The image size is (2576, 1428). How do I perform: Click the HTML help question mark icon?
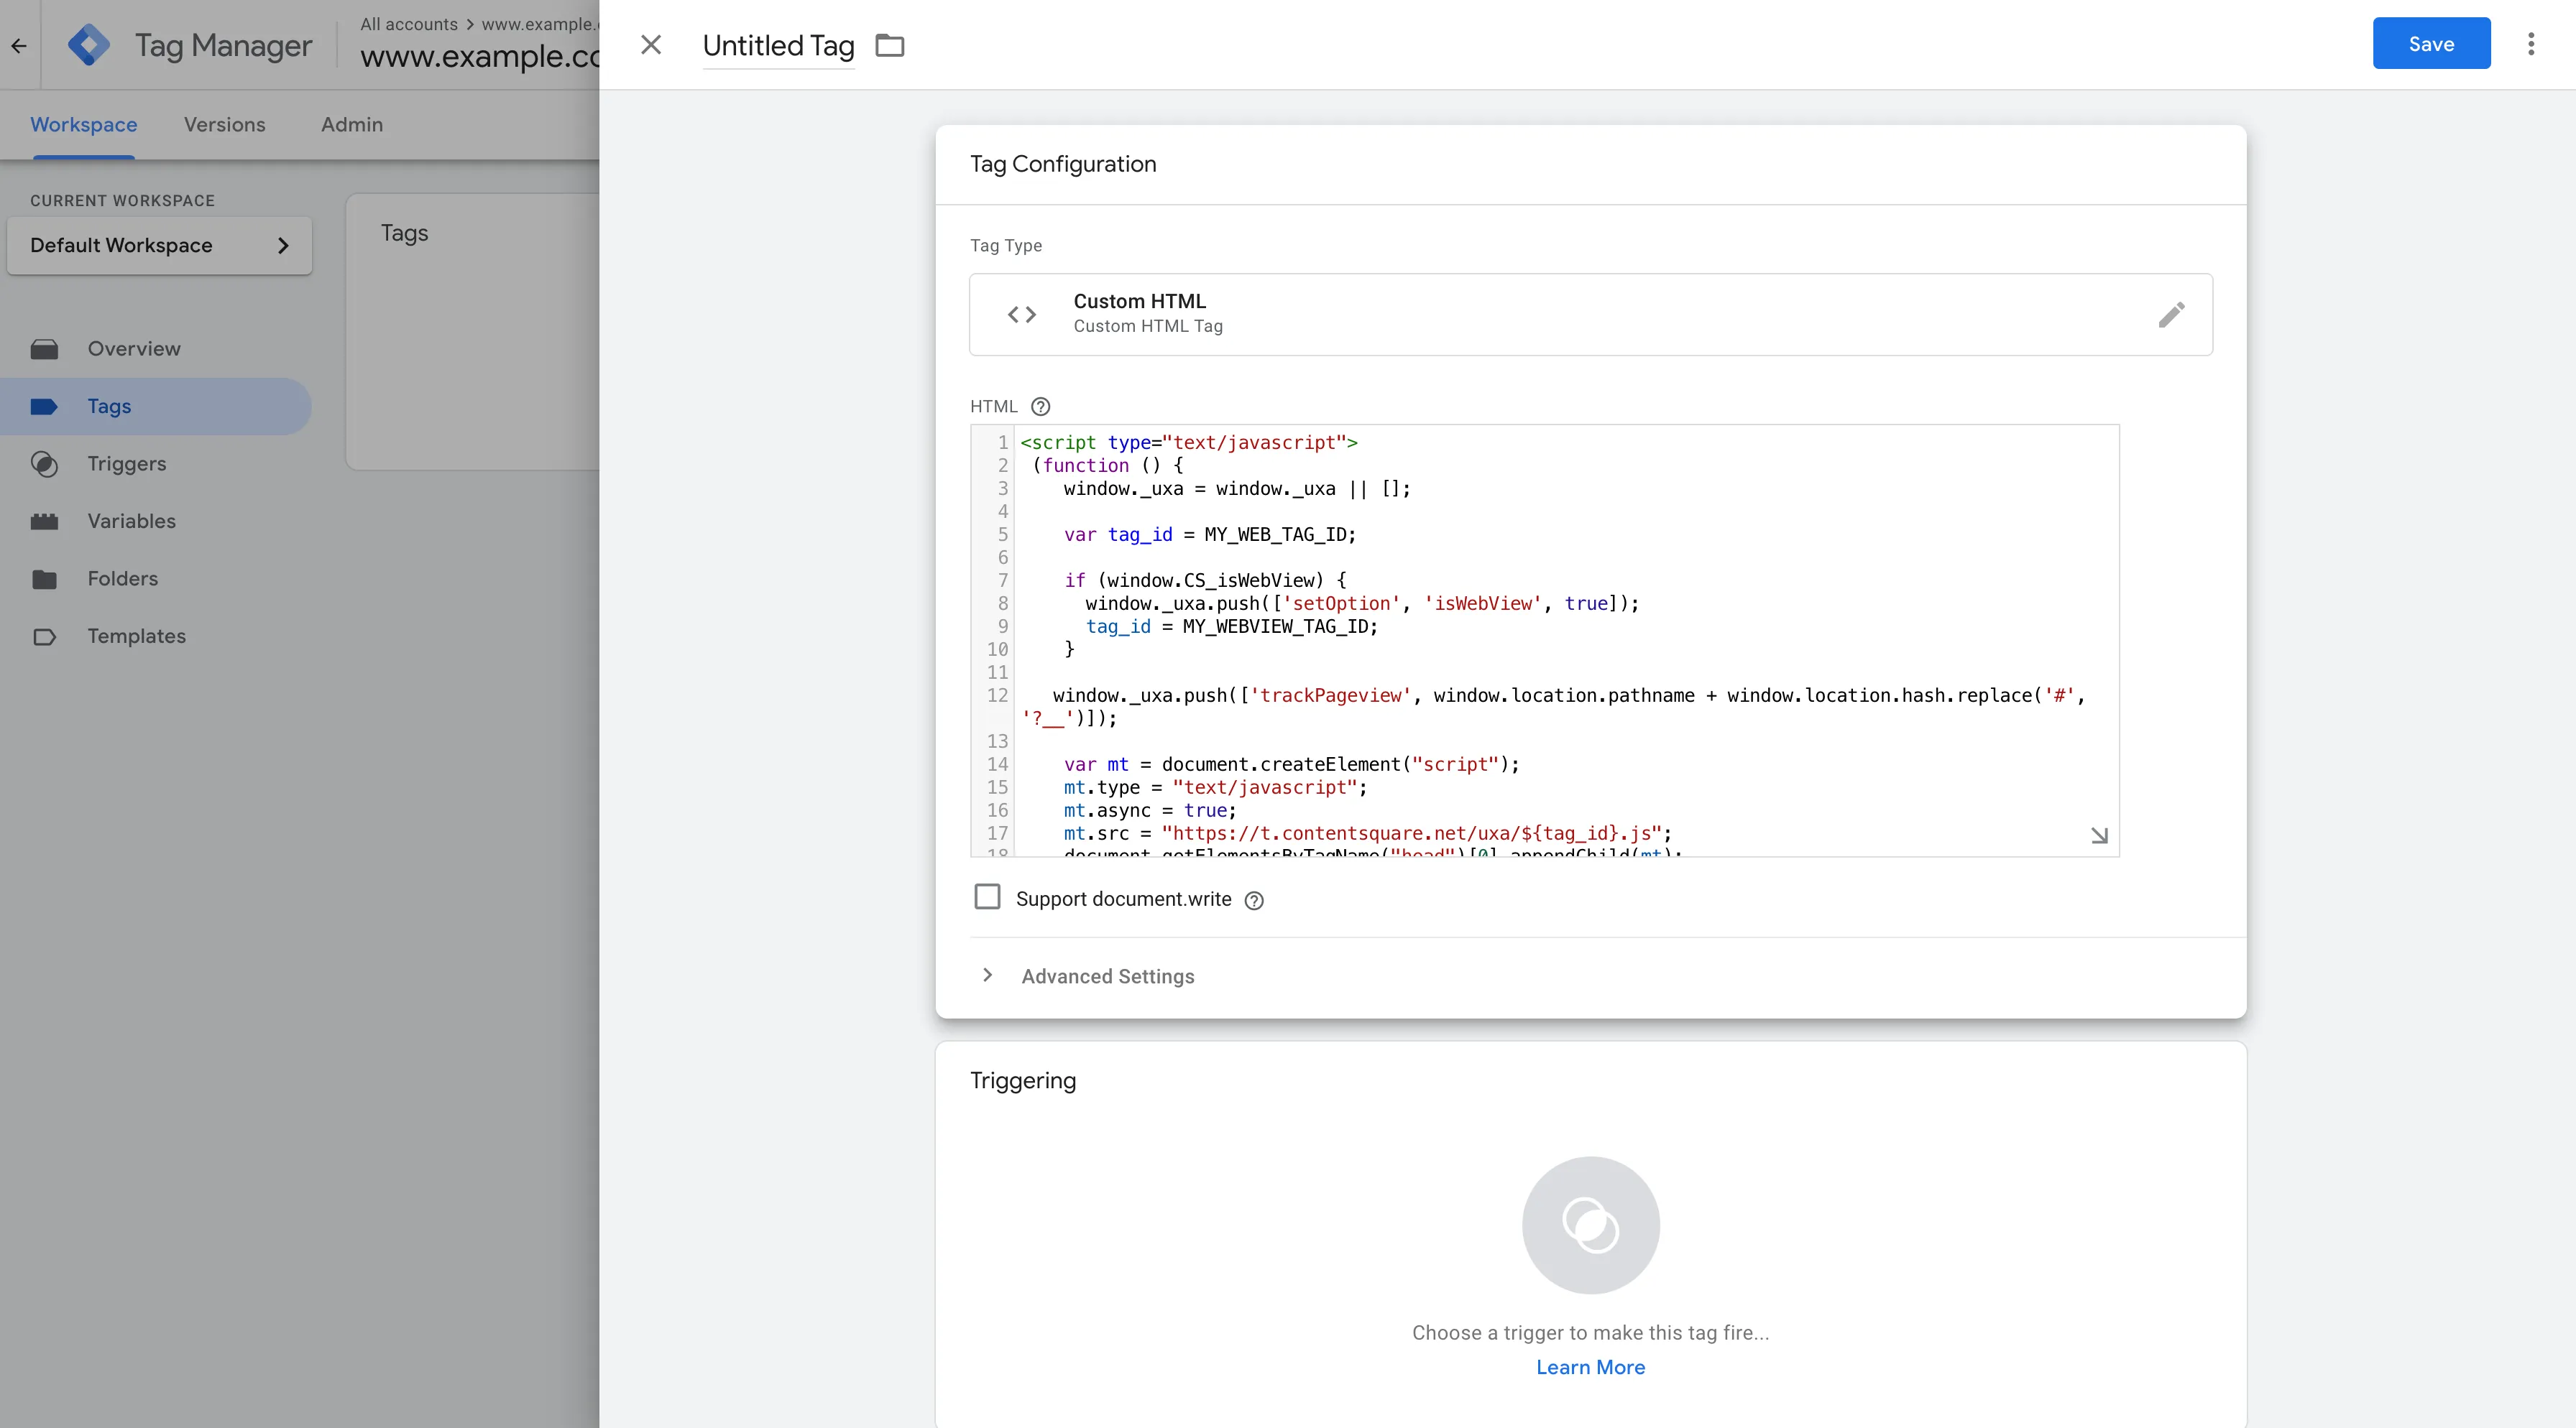1040,407
